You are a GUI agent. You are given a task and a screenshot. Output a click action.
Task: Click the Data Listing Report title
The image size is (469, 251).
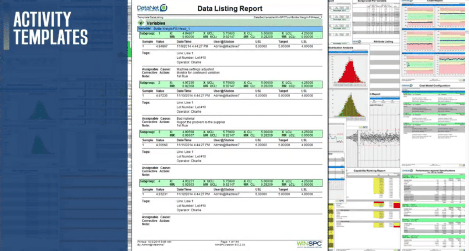pos(230,8)
